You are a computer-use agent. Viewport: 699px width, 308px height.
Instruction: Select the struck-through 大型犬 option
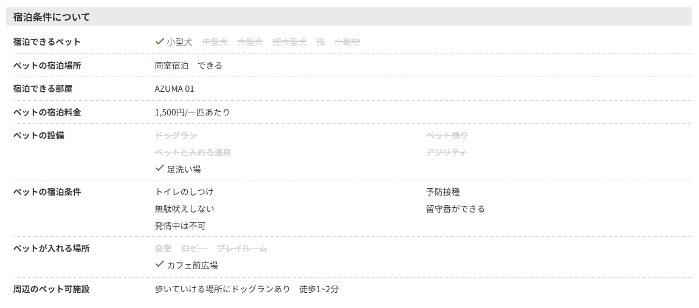point(250,42)
